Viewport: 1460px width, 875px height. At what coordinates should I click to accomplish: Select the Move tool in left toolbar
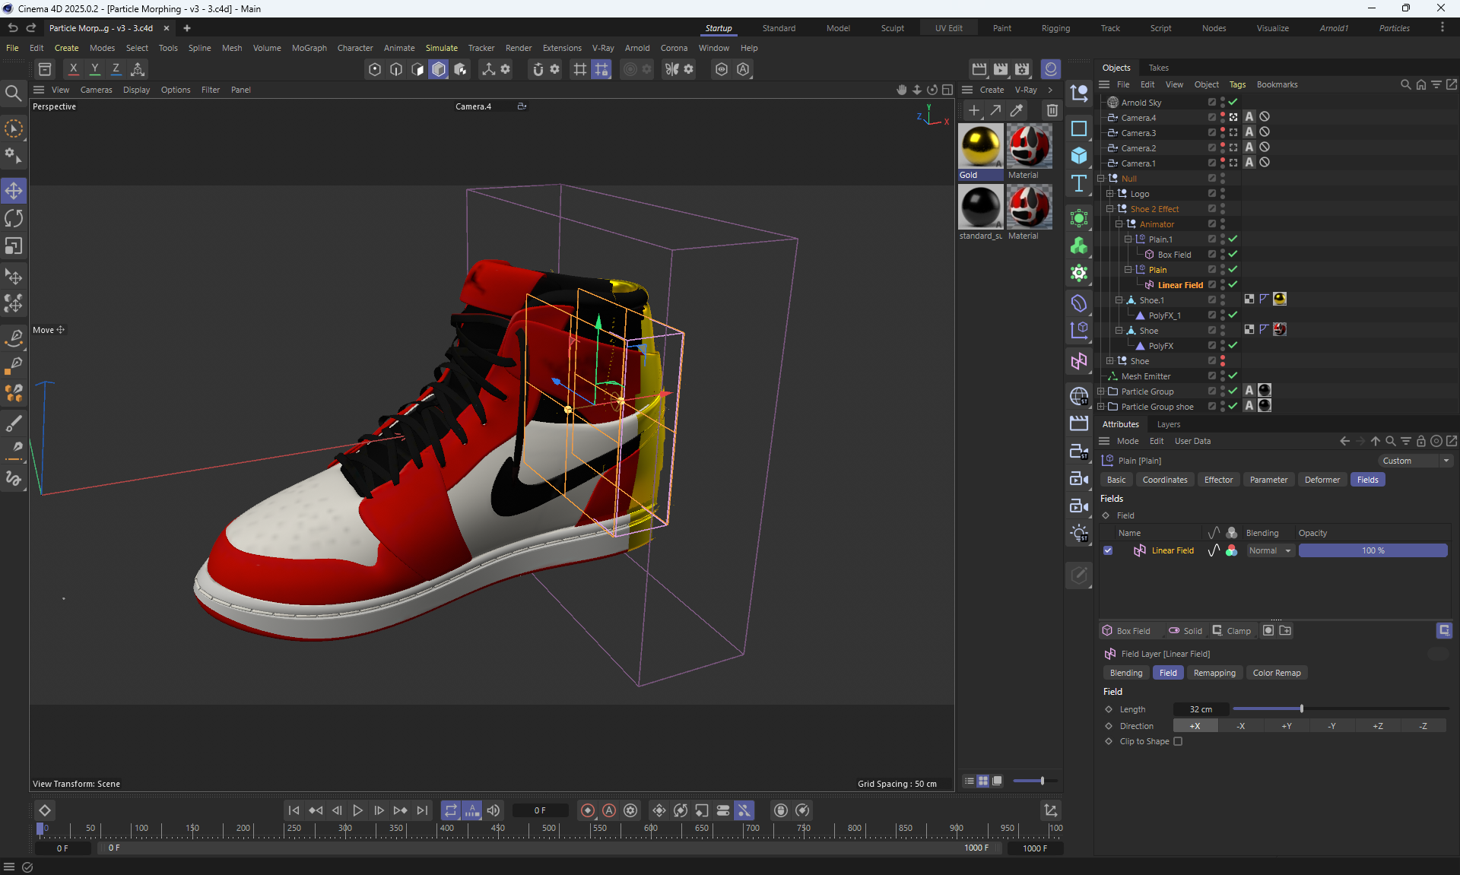[x=14, y=190]
